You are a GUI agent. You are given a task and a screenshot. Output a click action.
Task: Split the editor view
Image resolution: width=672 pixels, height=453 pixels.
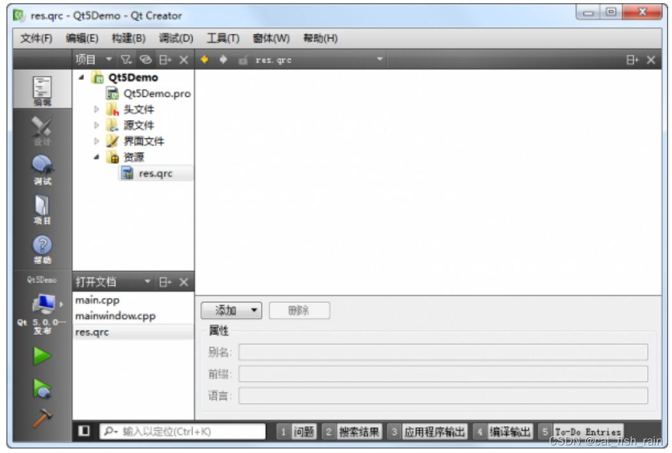click(632, 59)
